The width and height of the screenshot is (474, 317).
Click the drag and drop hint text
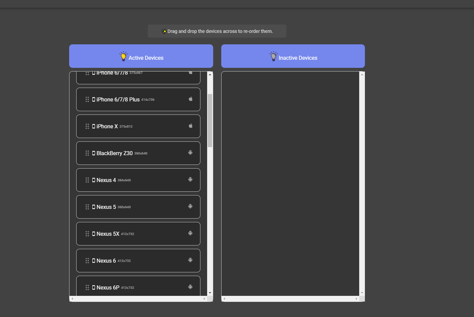pos(220,31)
